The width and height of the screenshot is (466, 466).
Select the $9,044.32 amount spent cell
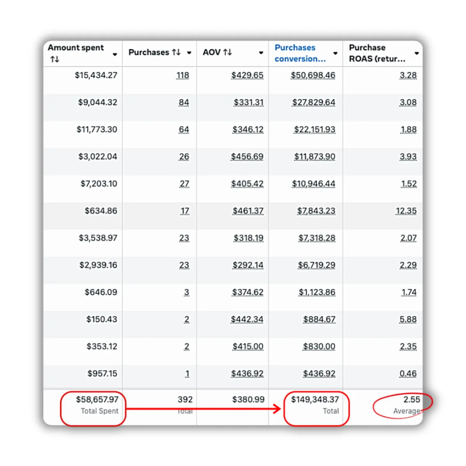click(97, 103)
